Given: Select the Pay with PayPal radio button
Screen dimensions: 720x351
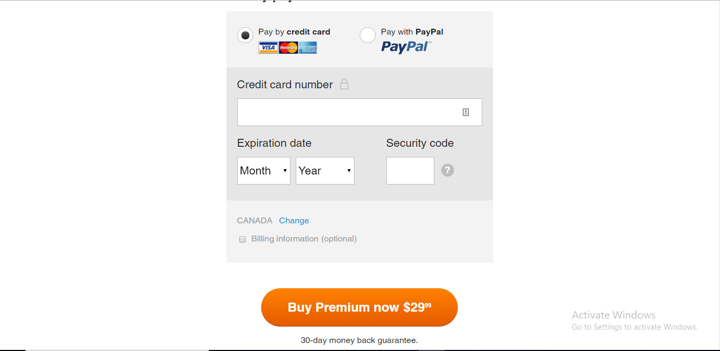Looking at the screenshot, I should pos(368,36).
